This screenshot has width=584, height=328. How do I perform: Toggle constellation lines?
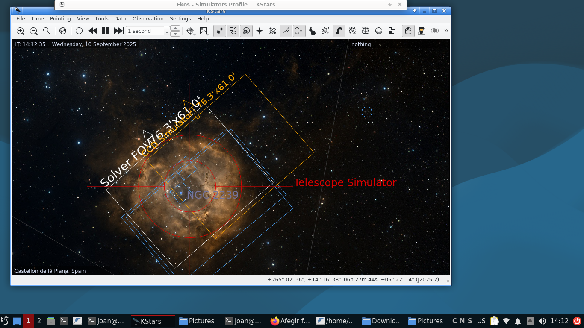click(x=286, y=31)
